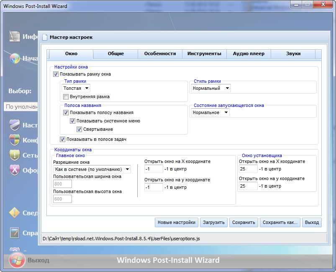Uncheck Показывать в полосе задач

point(62,139)
